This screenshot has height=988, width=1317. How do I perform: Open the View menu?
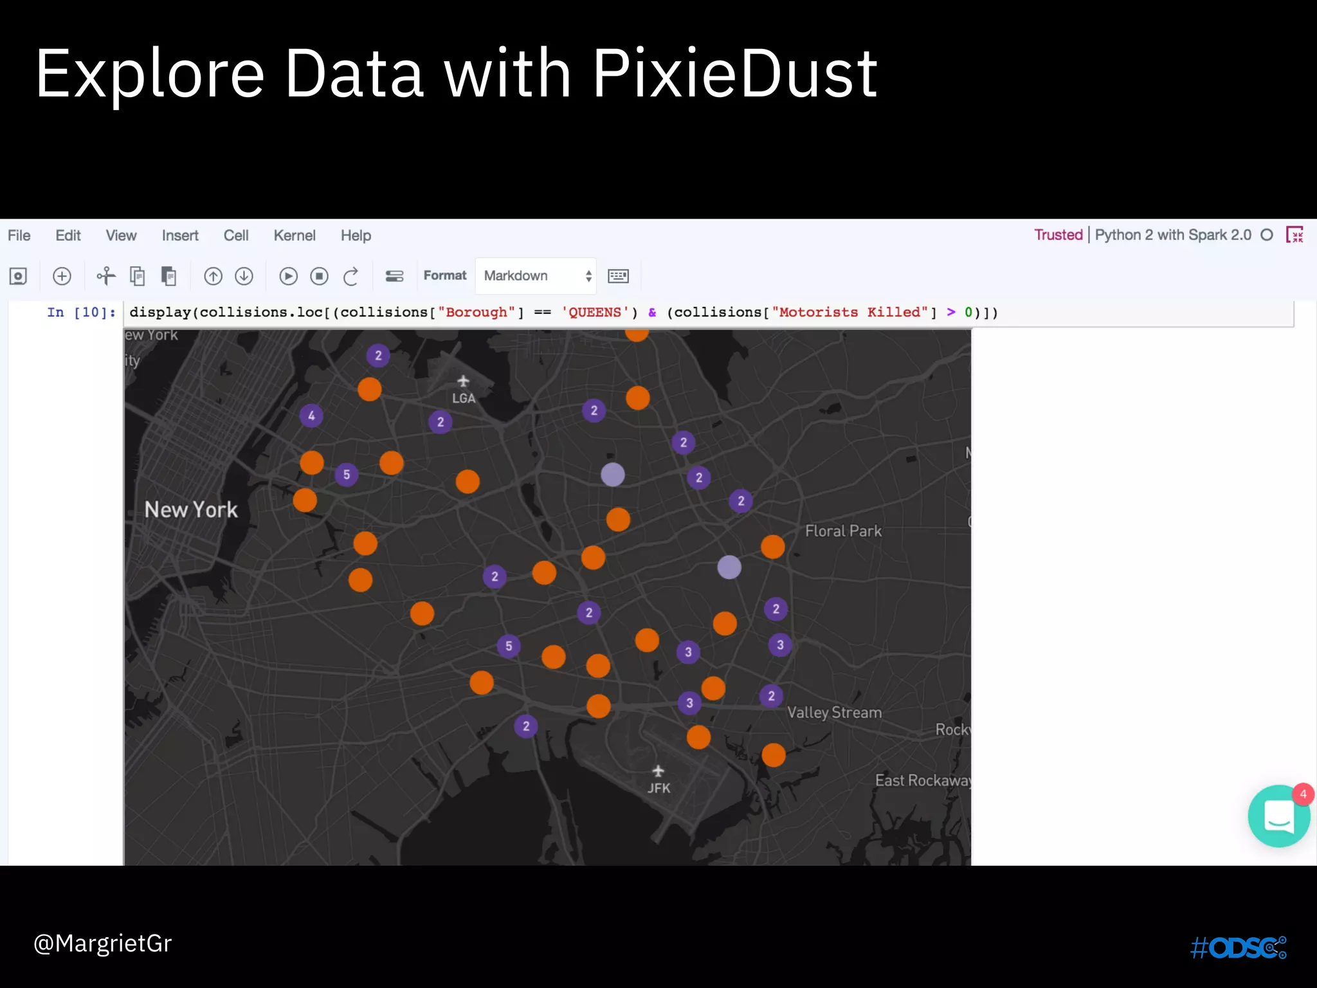pyautogui.click(x=121, y=235)
